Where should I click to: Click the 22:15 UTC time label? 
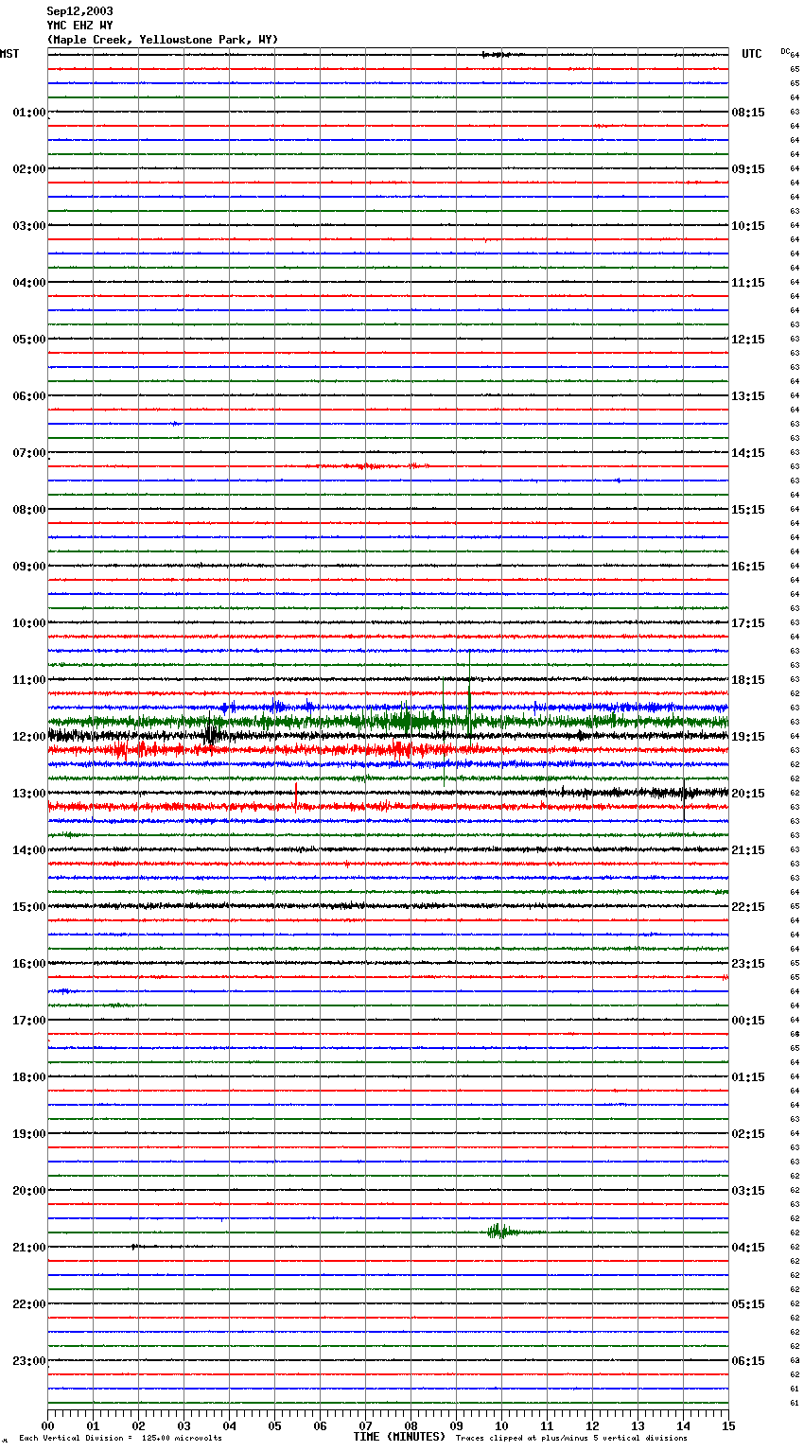[x=748, y=907]
